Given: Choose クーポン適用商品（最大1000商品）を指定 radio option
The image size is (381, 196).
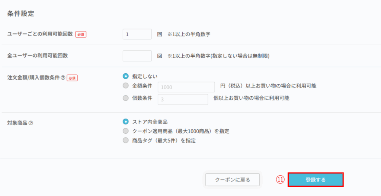Looking at the screenshot, I should tap(126, 131).
